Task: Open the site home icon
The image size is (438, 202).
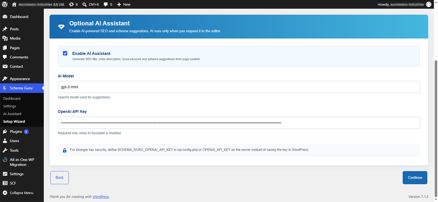Action: (x=14, y=5)
